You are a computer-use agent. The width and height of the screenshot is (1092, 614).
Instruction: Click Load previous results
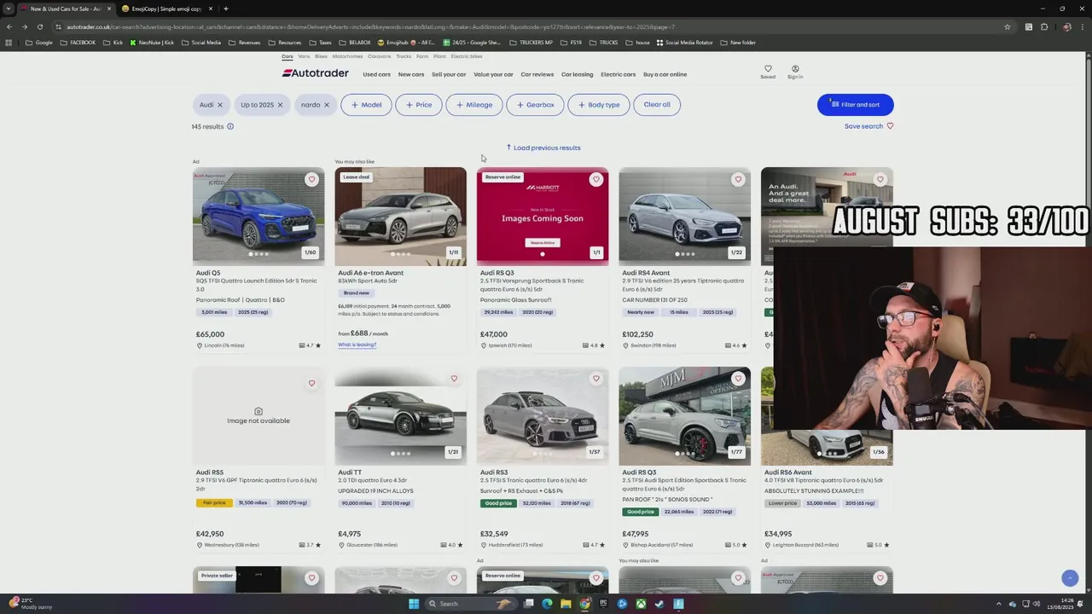pyautogui.click(x=543, y=148)
